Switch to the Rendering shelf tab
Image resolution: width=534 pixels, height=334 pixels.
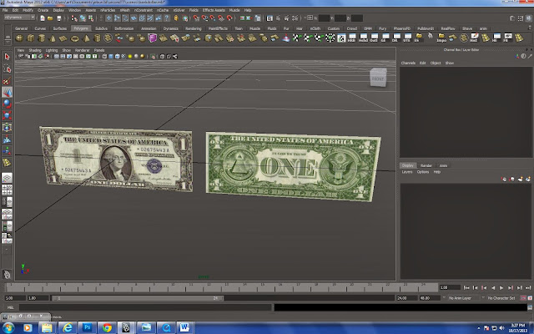(193, 28)
